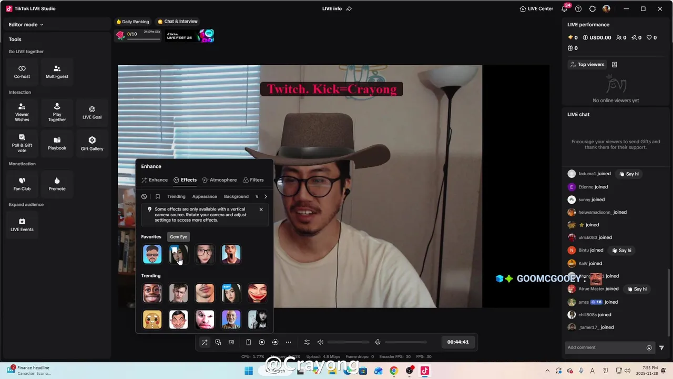Viewport: 673px width, 379px height.
Task: Open Chat & Interview
Action: [x=178, y=22]
